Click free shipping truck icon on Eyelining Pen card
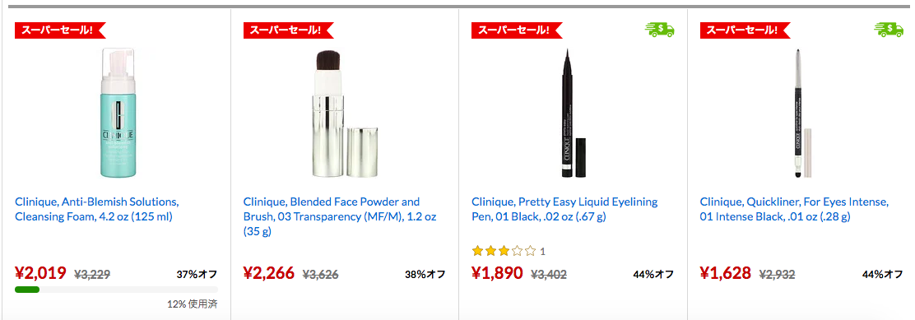The width and height of the screenshot is (915, 320). (659, 29)
